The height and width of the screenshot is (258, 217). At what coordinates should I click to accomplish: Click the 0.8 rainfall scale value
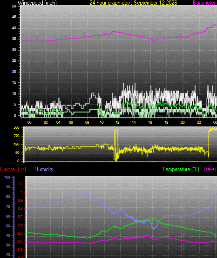(20, 209)
